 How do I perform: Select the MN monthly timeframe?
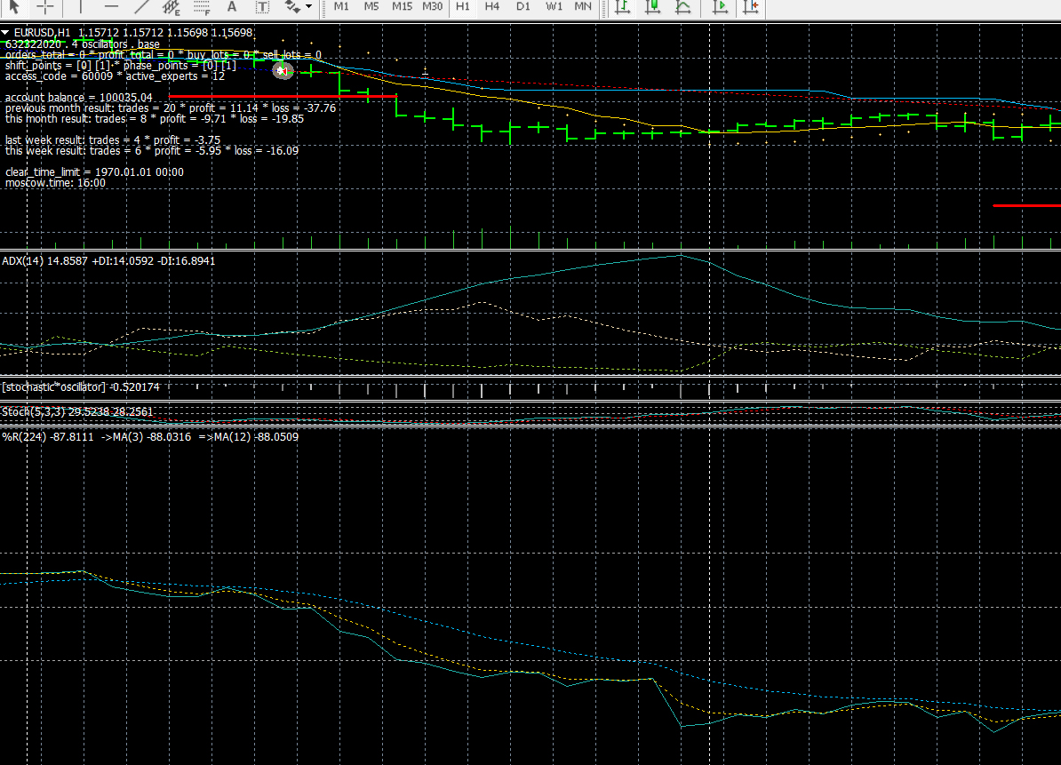tap(583, 6)
